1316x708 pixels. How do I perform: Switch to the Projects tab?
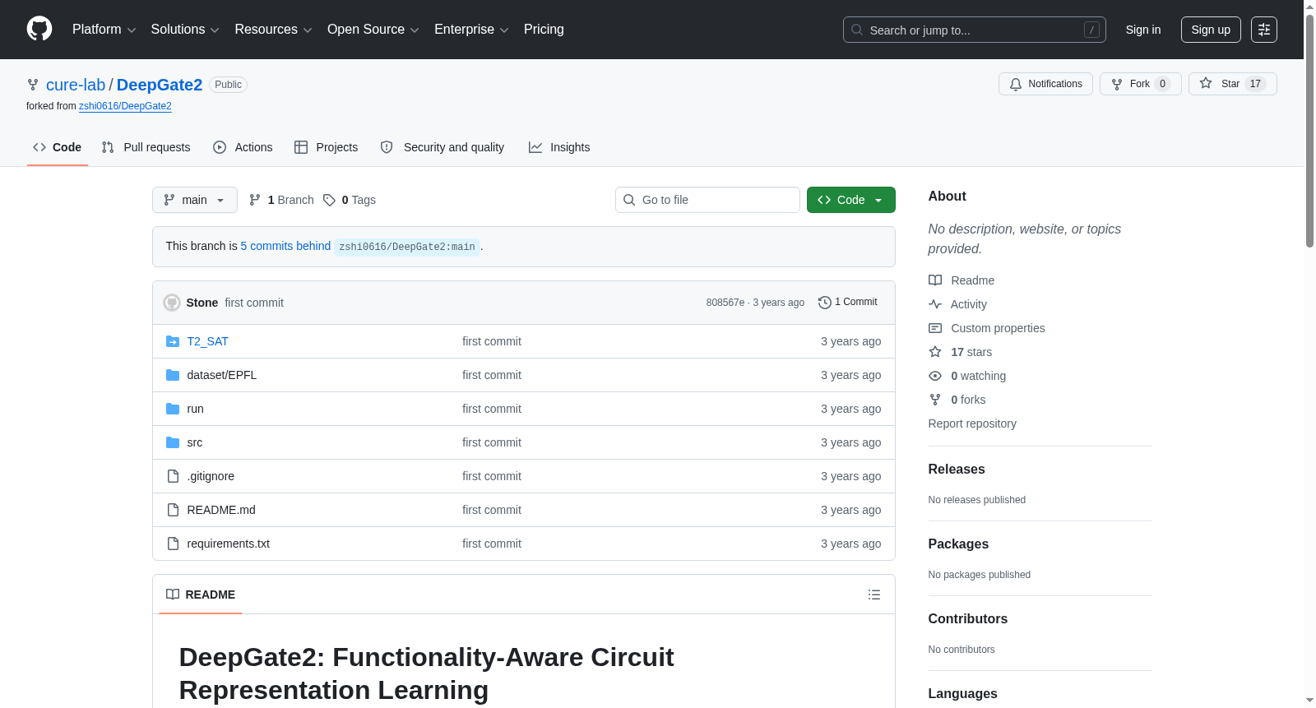[327, 147]
